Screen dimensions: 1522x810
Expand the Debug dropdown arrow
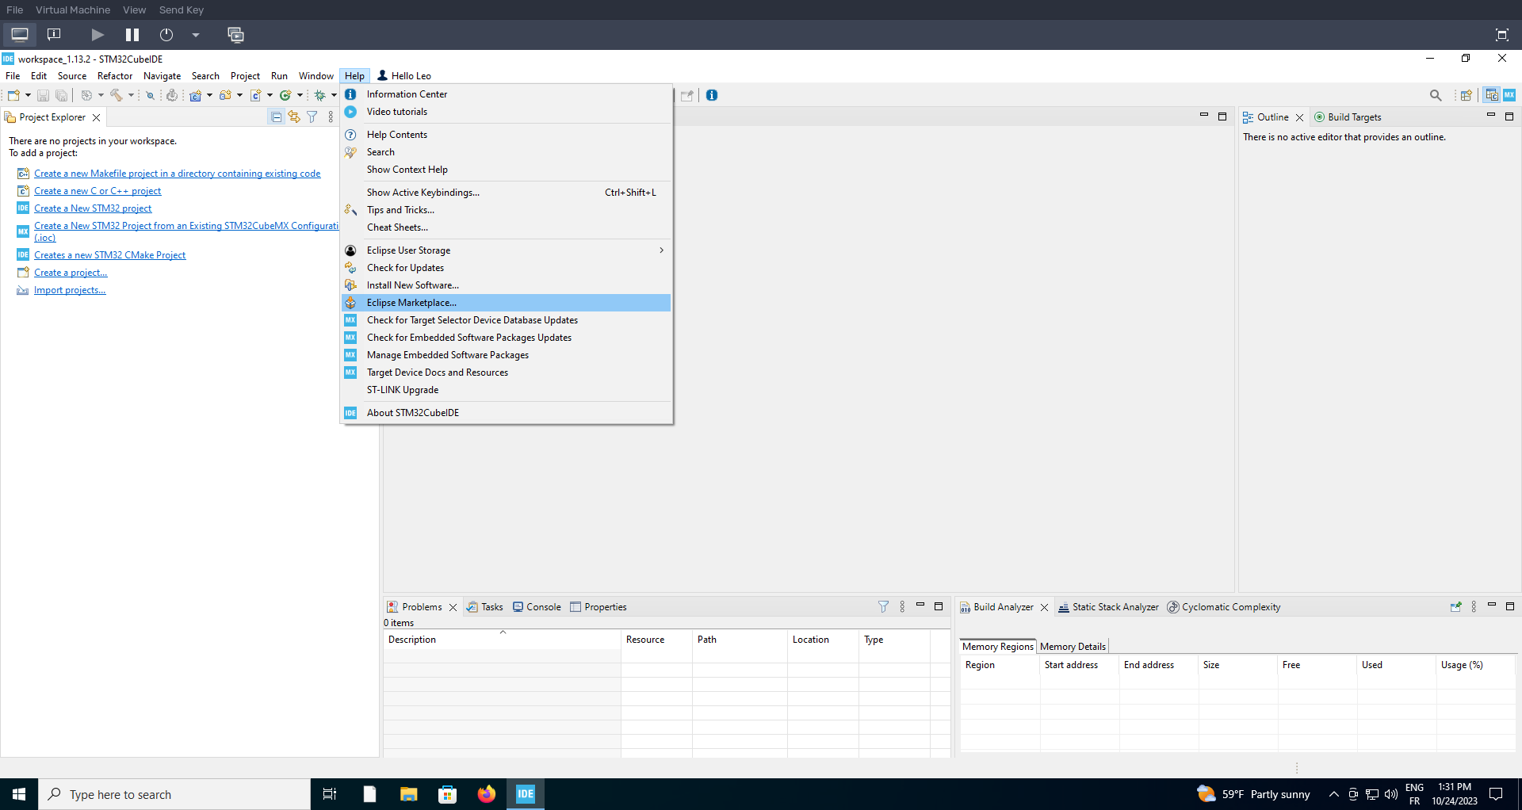click(334, 95)
